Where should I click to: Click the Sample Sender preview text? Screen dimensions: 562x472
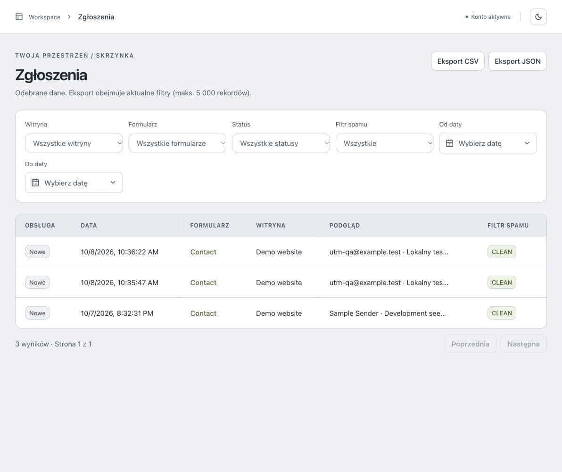pyautogui.click(x=388, y=313)
